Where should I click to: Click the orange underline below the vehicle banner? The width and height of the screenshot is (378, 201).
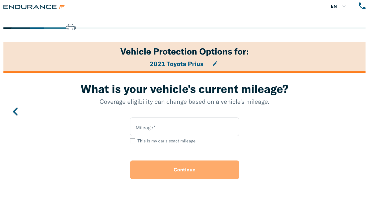click(184, 72)
